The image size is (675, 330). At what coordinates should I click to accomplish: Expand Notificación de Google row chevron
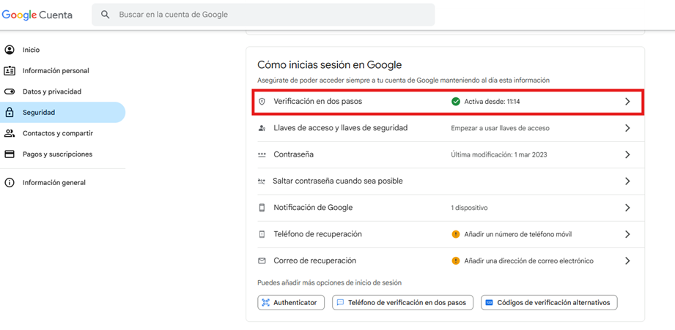[627, 208]
